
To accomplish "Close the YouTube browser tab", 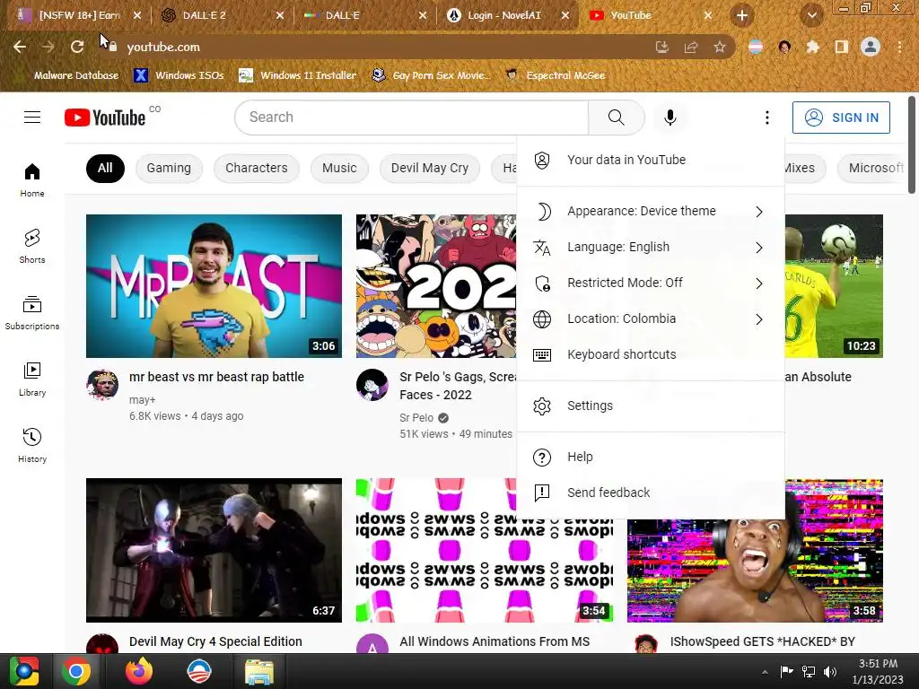I will point(708,16).
